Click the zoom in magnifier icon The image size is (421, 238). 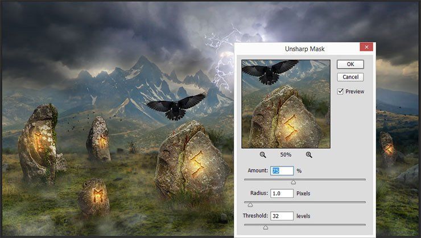[x=309, y=155]
